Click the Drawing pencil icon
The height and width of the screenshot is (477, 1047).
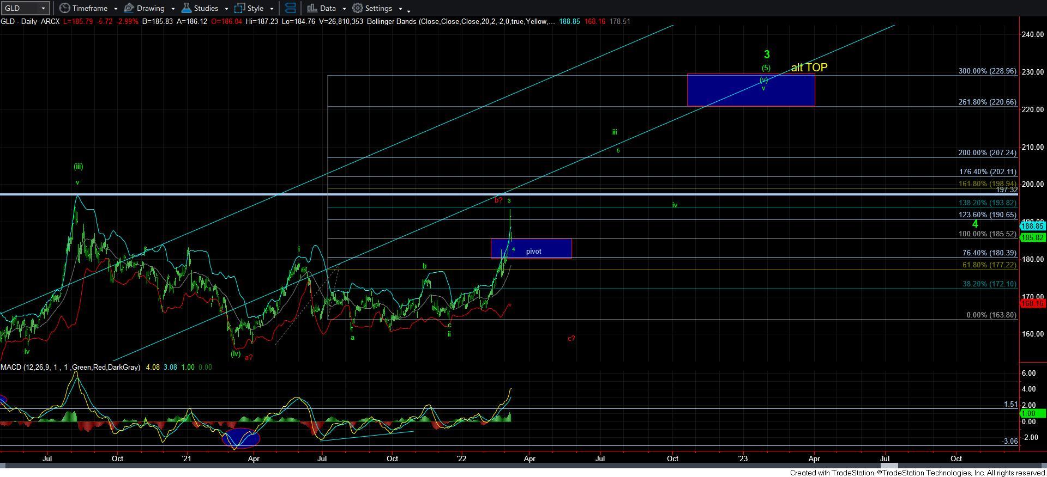click(x=129, y=8)
